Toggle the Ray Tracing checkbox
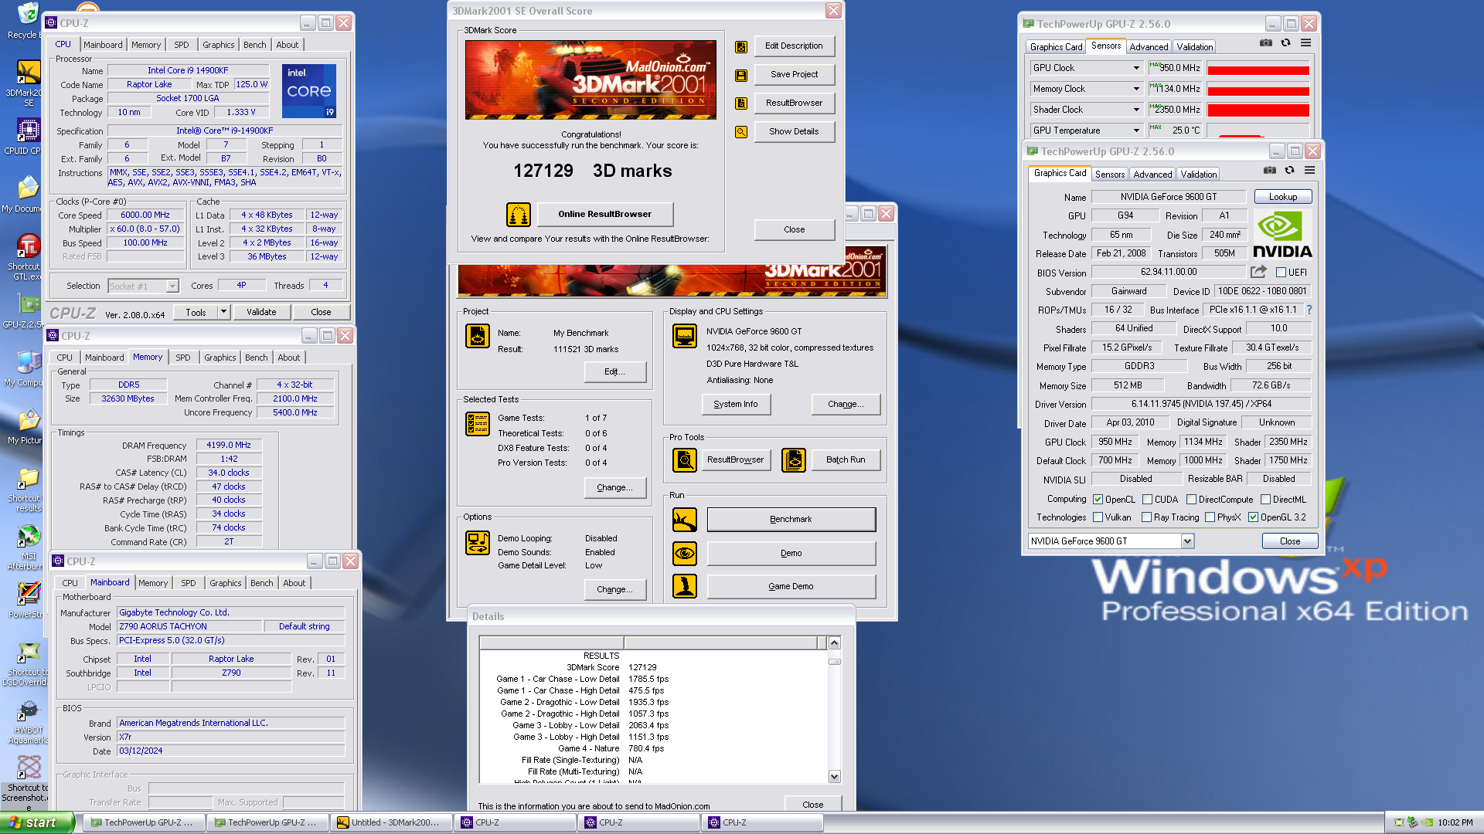Screen dimensions: 1484x834 coord(1146,517)
